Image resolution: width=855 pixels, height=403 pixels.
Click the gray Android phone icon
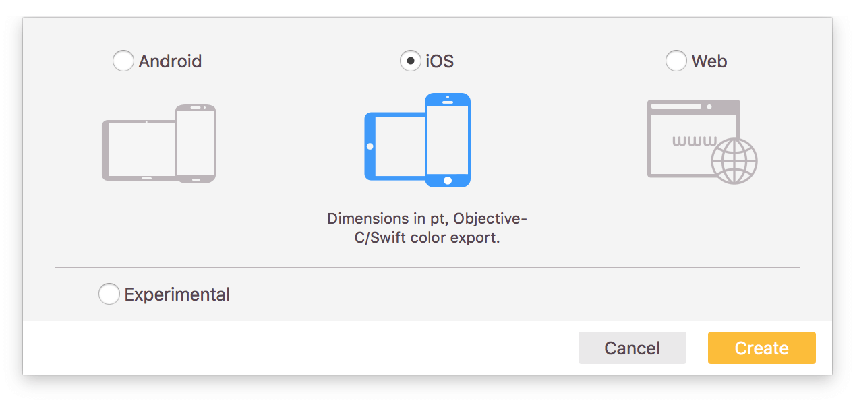pos(196,143)
